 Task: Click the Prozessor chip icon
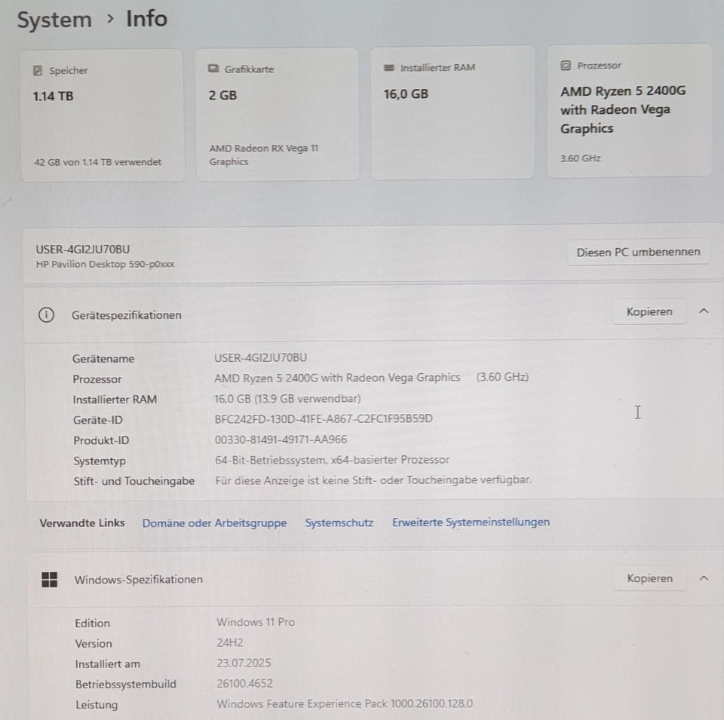[x=565, y=65]
